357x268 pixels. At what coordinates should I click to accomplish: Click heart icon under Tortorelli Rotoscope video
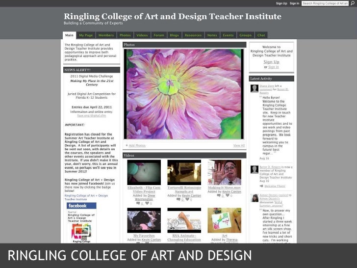pyautogui.click(x=187, y=199)
